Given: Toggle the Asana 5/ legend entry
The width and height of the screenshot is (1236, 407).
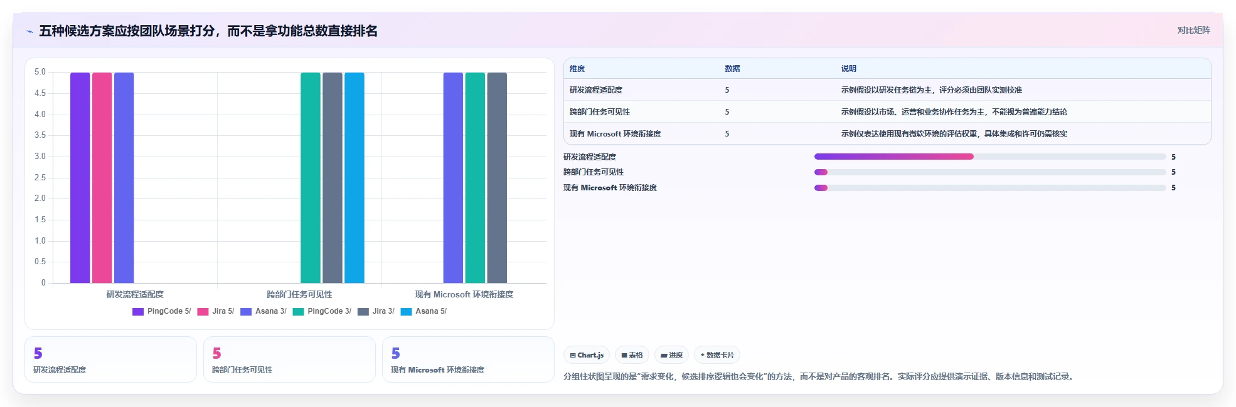Looking at the screenshot, I should [x=424, y=311].
